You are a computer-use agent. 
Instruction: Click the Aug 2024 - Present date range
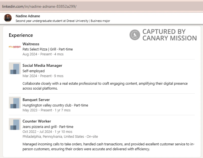point(43,54)
